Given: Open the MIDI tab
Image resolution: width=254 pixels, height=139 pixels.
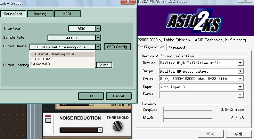Looking at the screenshot, I should click(67, 14).
